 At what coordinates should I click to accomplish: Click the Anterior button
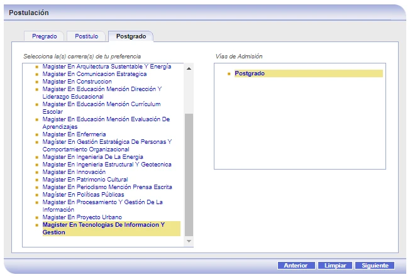296,266
